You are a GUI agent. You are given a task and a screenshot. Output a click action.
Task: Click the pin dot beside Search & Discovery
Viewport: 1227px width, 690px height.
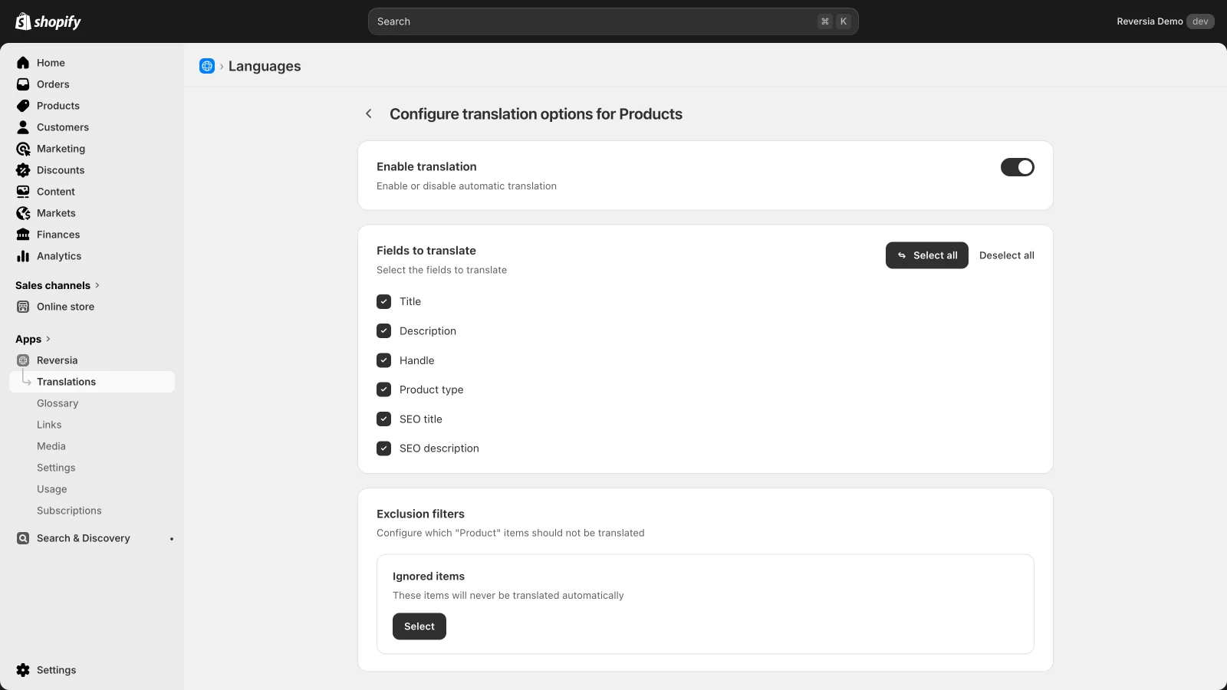172,539
